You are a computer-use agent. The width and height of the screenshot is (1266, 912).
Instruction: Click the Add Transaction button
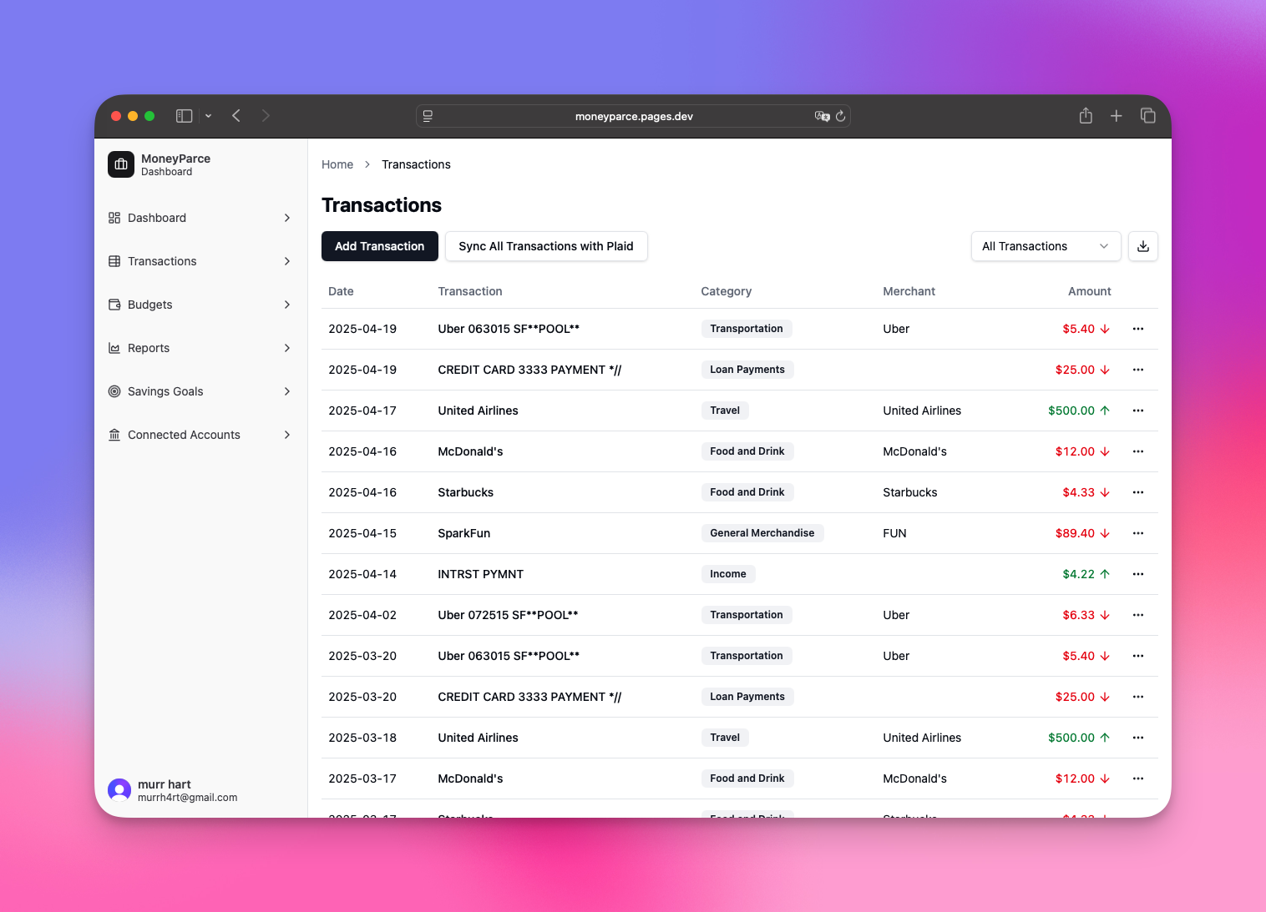[379, 246]
